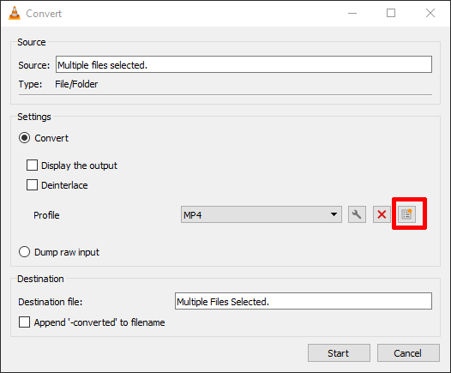This screenshot has width=451, height=373.
Task: Enable Display the output checkbox
Action: 32,165
